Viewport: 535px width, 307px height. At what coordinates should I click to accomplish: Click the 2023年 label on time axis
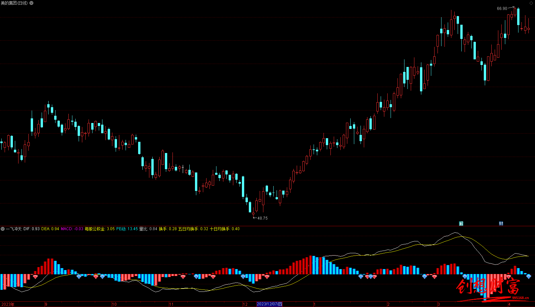click(8, 304)
